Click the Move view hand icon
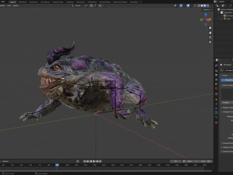233x175 pixels. point(210,33)
